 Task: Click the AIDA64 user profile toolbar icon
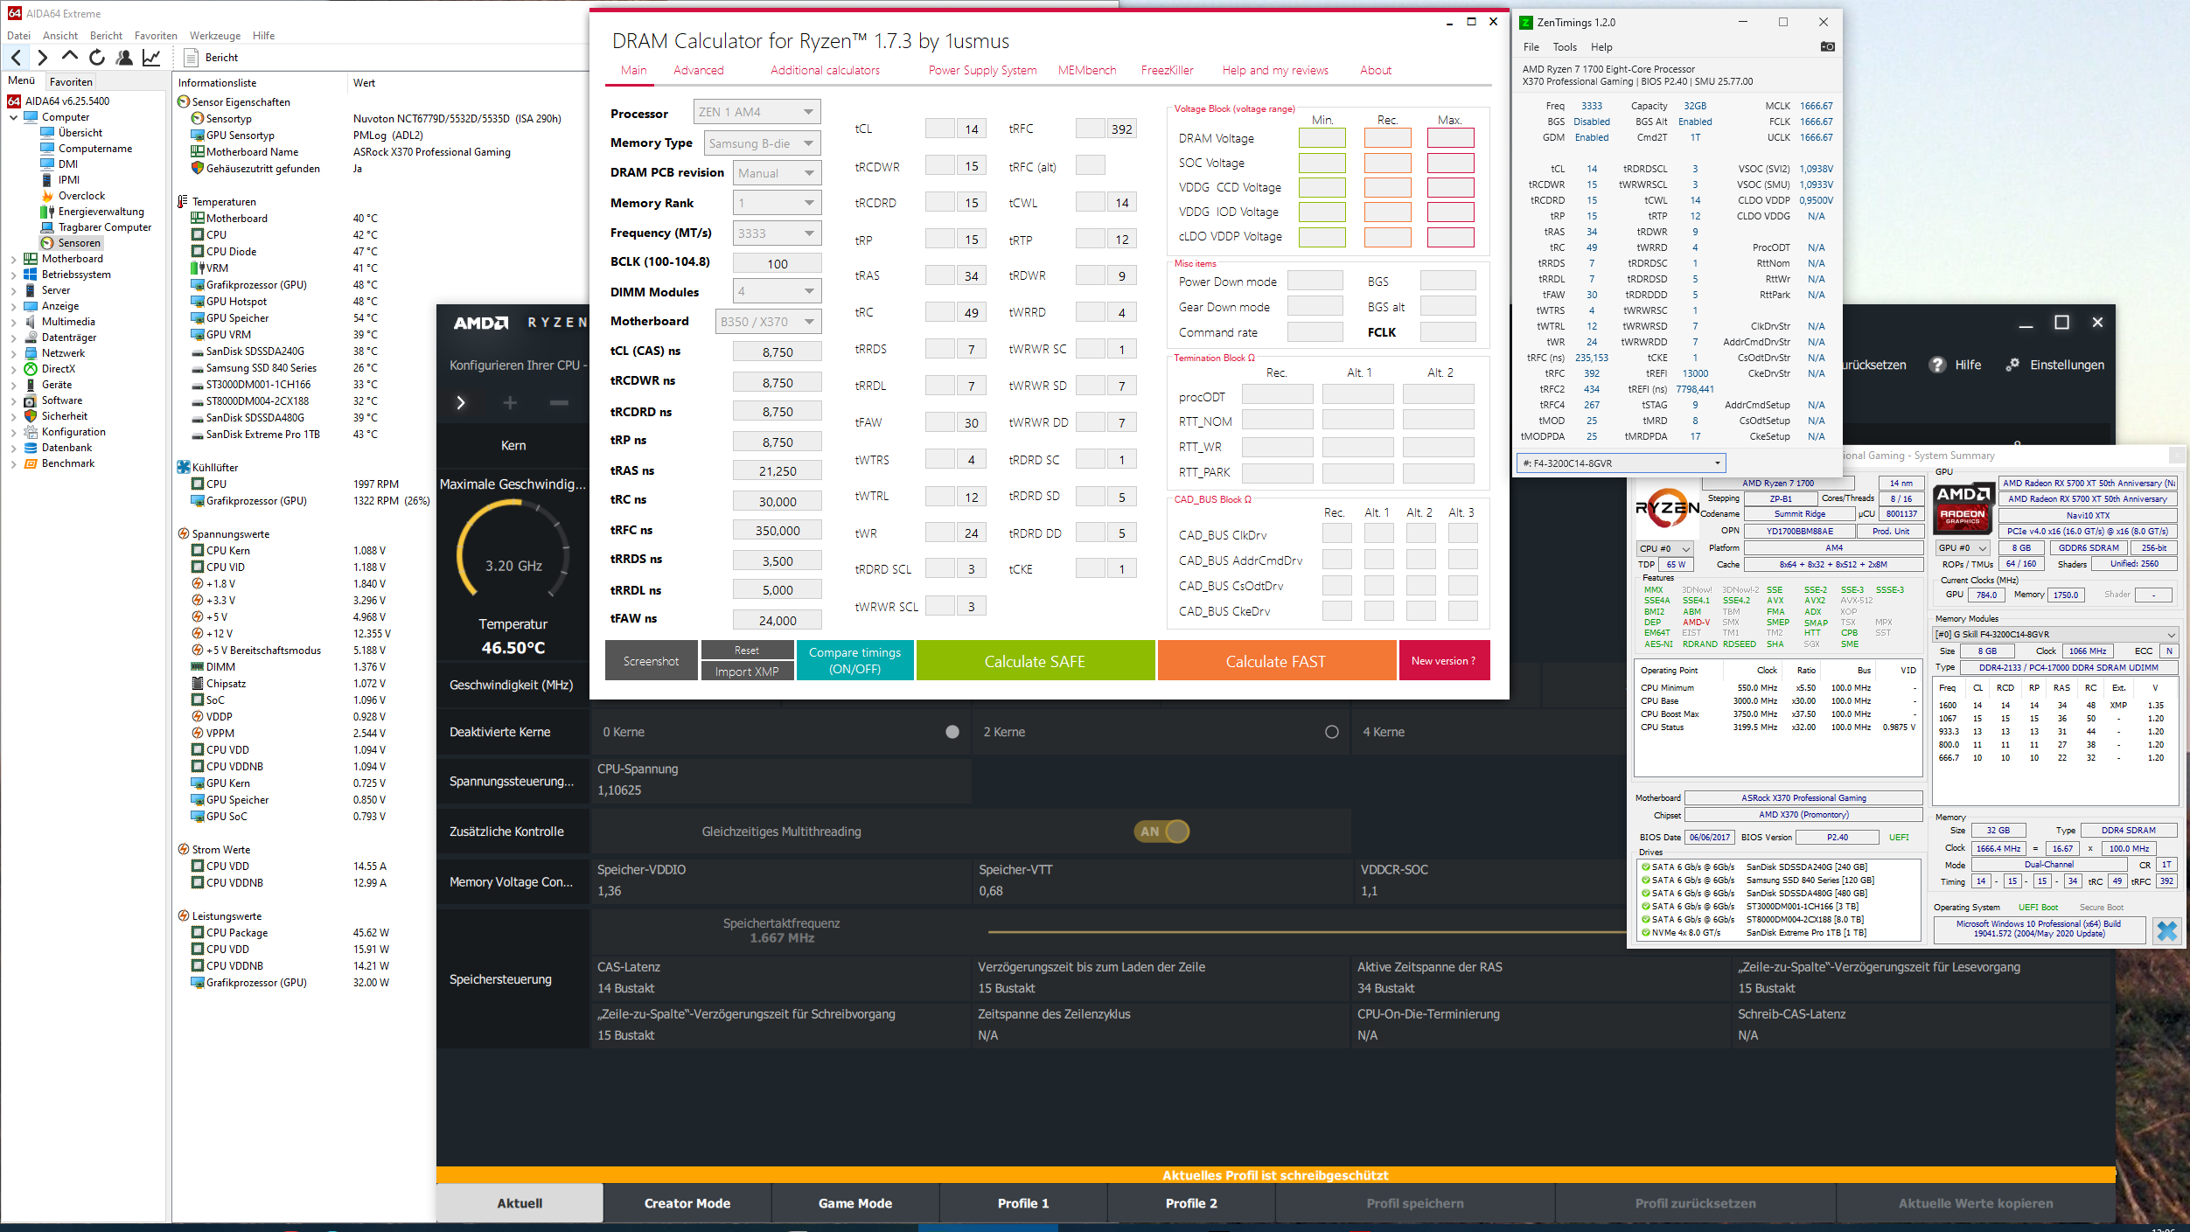(124, 58)
